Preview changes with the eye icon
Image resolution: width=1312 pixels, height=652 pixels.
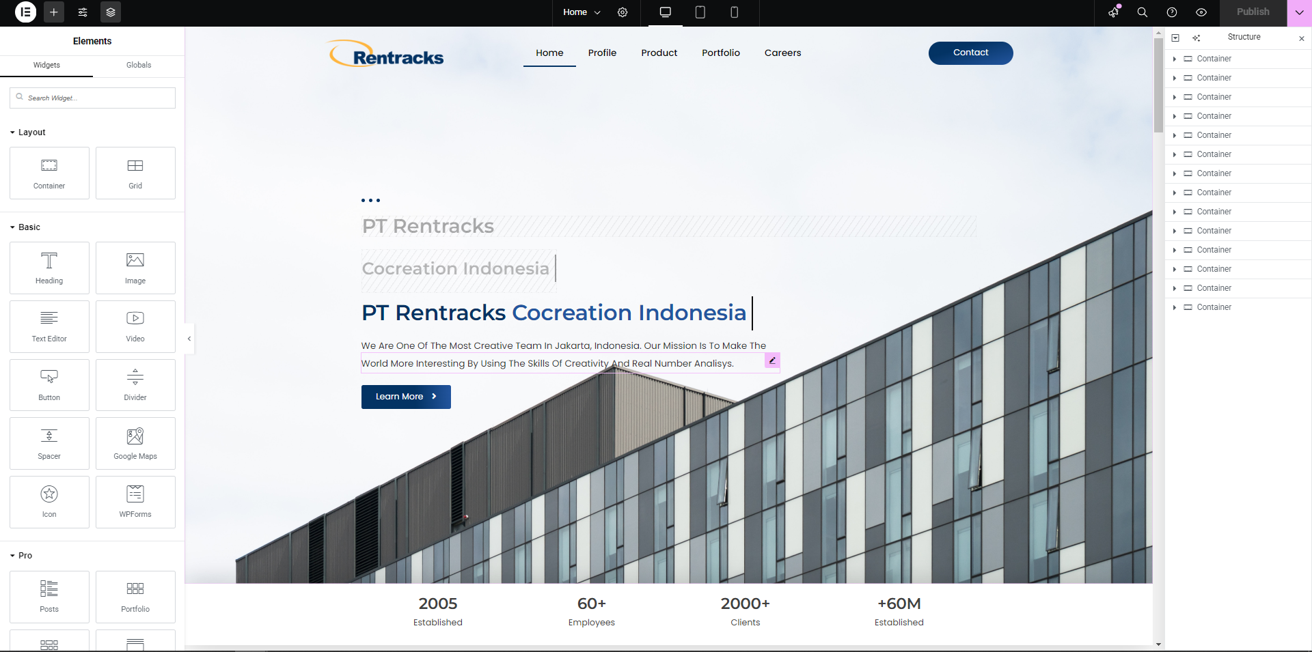[1201, 12]
